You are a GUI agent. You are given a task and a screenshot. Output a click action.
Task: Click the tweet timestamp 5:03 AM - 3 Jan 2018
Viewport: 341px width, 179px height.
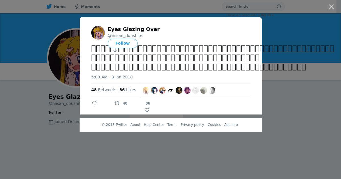point(112,77)
